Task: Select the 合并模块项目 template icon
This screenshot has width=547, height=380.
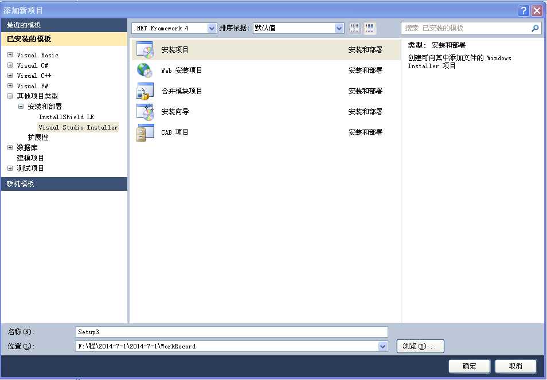Action: (x=144, y=91)
